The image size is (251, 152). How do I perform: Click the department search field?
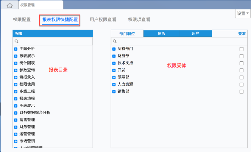[179, 41]
